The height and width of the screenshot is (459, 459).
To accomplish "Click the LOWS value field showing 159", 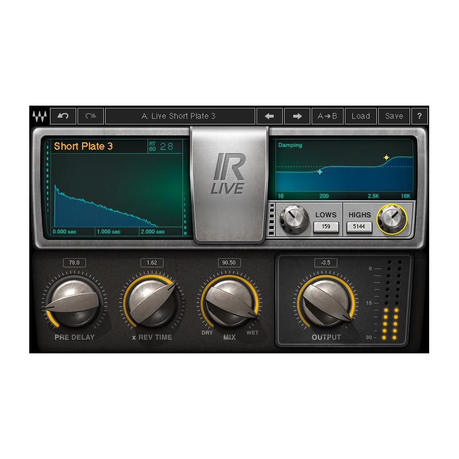I will [326, 227].
